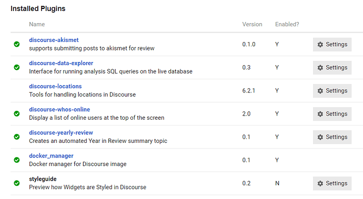This screenshot has width=363, height=199.
Task: Click description 'Display a list of online users'
Action: click(x=97, y=118)
